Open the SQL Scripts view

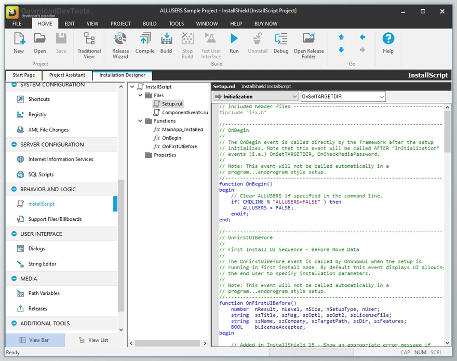coord(41,175)
